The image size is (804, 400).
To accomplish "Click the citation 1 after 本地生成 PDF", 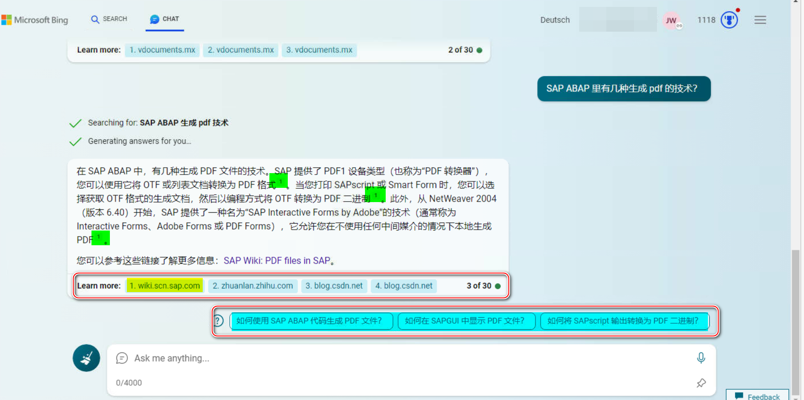I will pos(98,237).
